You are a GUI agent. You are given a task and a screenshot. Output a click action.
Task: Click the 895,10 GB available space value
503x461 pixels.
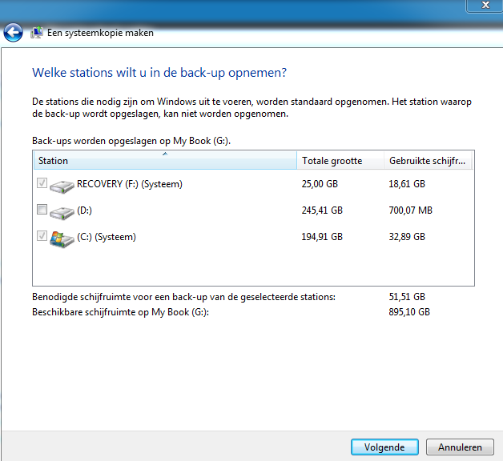pos(409,312)
